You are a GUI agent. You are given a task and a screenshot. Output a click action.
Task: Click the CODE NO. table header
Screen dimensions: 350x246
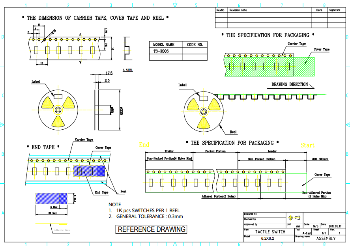[x=195, y=45]
